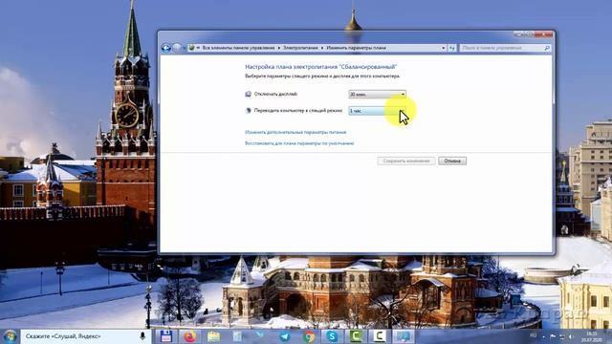The image size is (612, 344).
Task: Open the sleep mode '1 час' dropdown
Action: 377,111
